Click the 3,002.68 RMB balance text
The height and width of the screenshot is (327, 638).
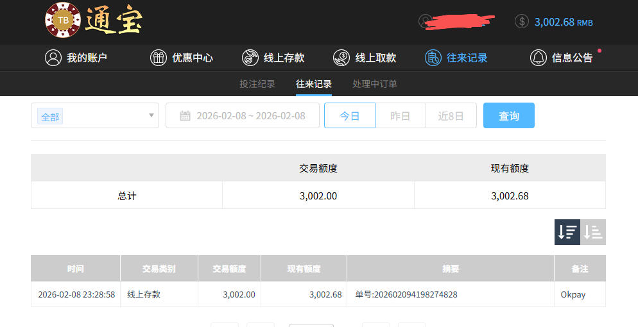(x=563, y=22)
